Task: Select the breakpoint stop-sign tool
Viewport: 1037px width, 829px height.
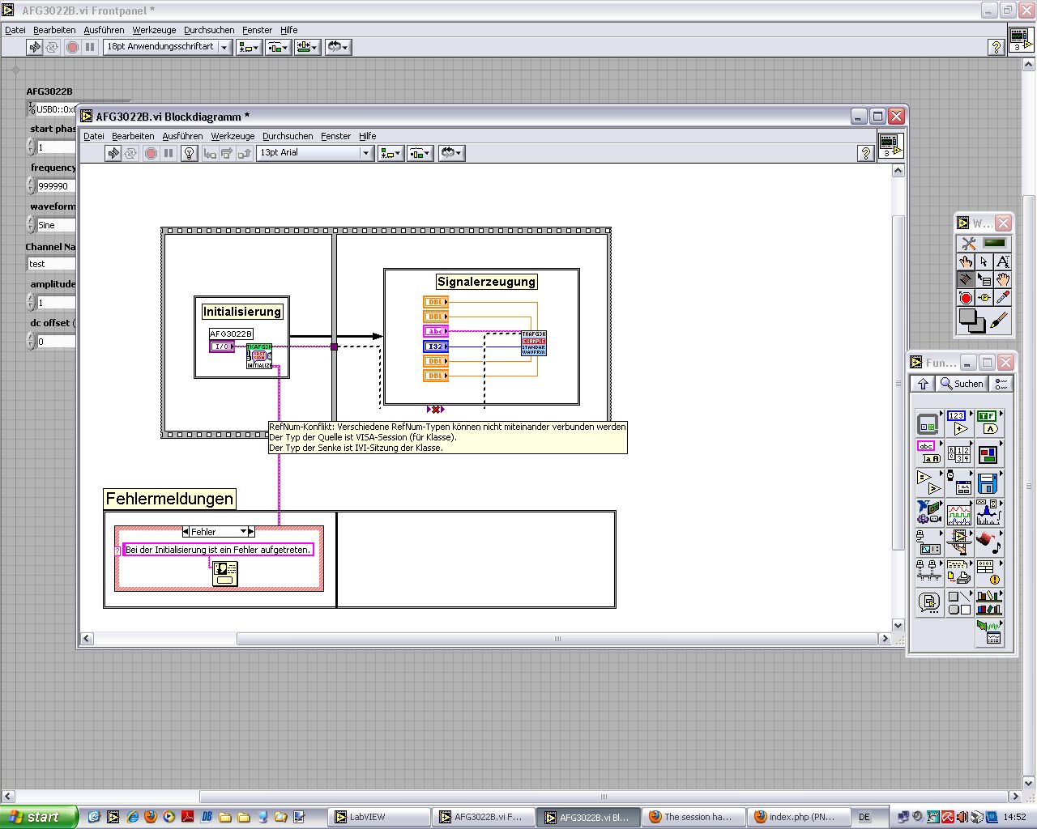Action: point(965,298)
